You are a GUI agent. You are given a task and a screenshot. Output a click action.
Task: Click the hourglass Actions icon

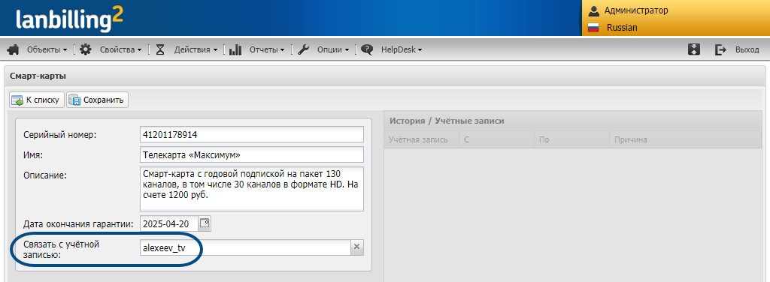coord(160,49)
